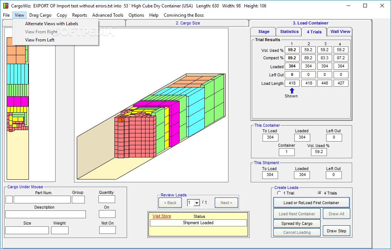
Task: Open the File menu
Action: [x=6, y=15]
